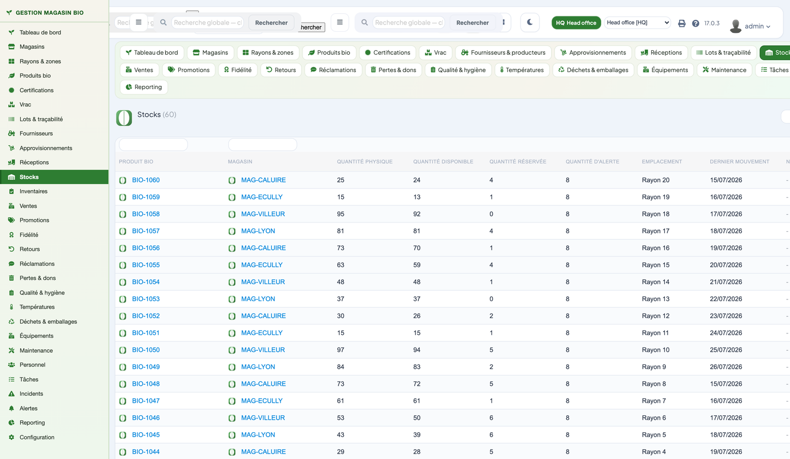Click the Promotions tags icon in sidebar
The height and width of the screenshot is (459, 790).
pyautogui.click(x=11, y=220)
